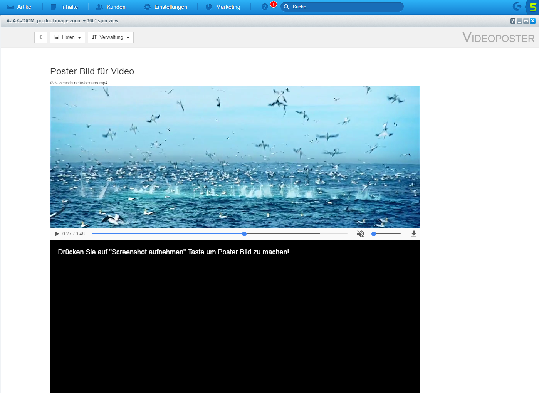This screenshot has height=393, width=539.
Task: Download the video with the arrow icon
Action: [414, 234]
